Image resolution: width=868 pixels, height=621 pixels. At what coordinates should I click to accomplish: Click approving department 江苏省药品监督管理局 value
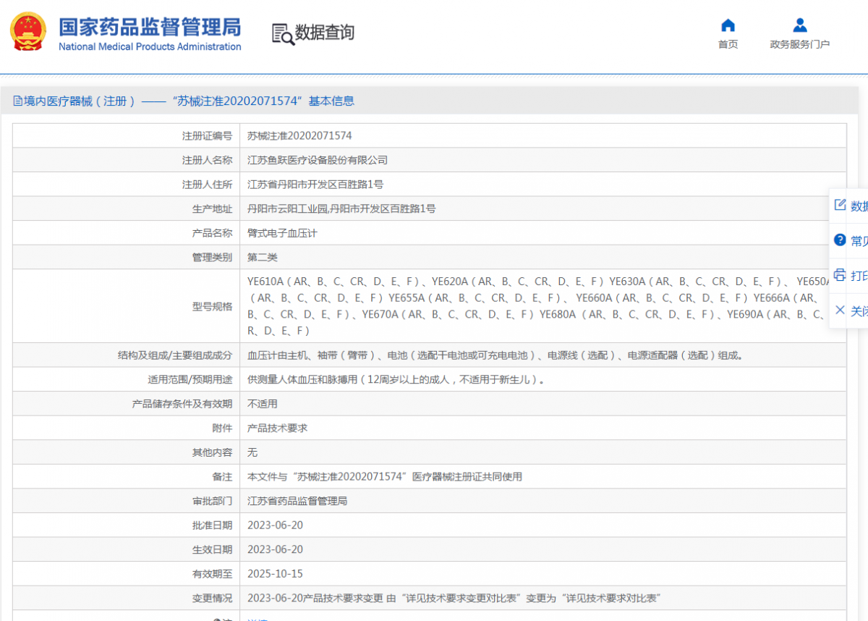pyautogui.click(x=297, y=501)
